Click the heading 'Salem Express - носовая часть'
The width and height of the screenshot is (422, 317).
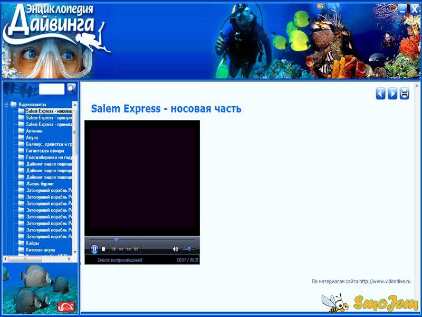[166, 109]
